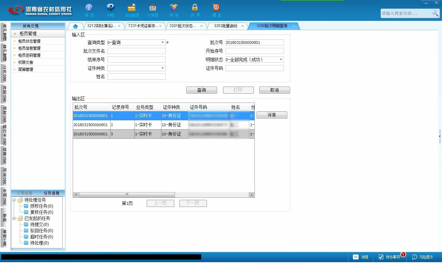Select 驳回任务(0) in task tree
Viewport: 442px width, 264px height.
(x=41, y=231)
